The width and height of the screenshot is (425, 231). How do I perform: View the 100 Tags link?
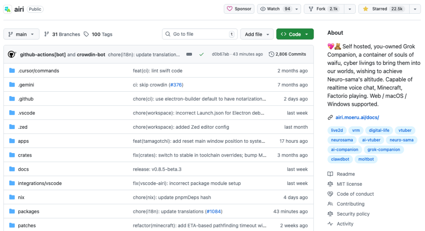[98, 34]
